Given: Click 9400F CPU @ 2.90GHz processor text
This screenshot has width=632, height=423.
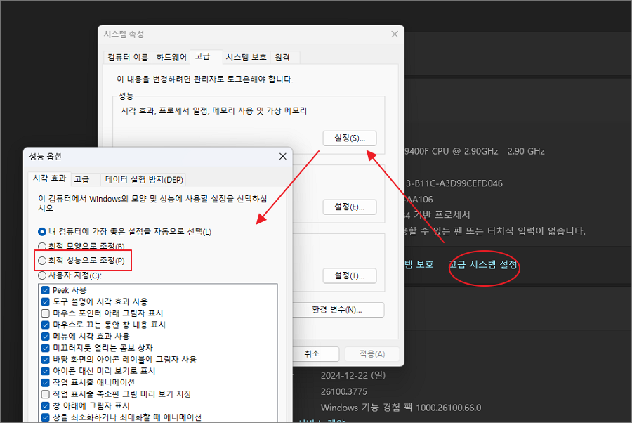Looking at the screenshot, I should click(x=452, y=151).
